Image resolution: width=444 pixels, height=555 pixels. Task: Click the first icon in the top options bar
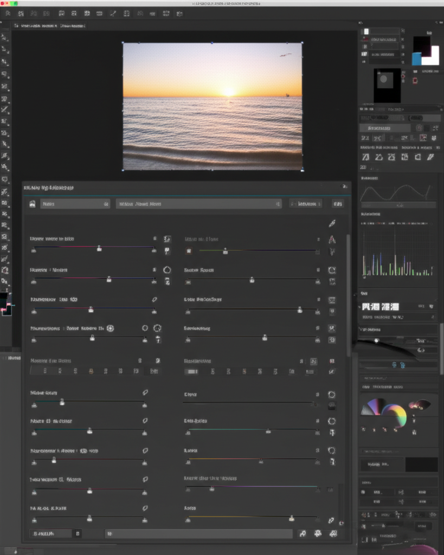8,13
